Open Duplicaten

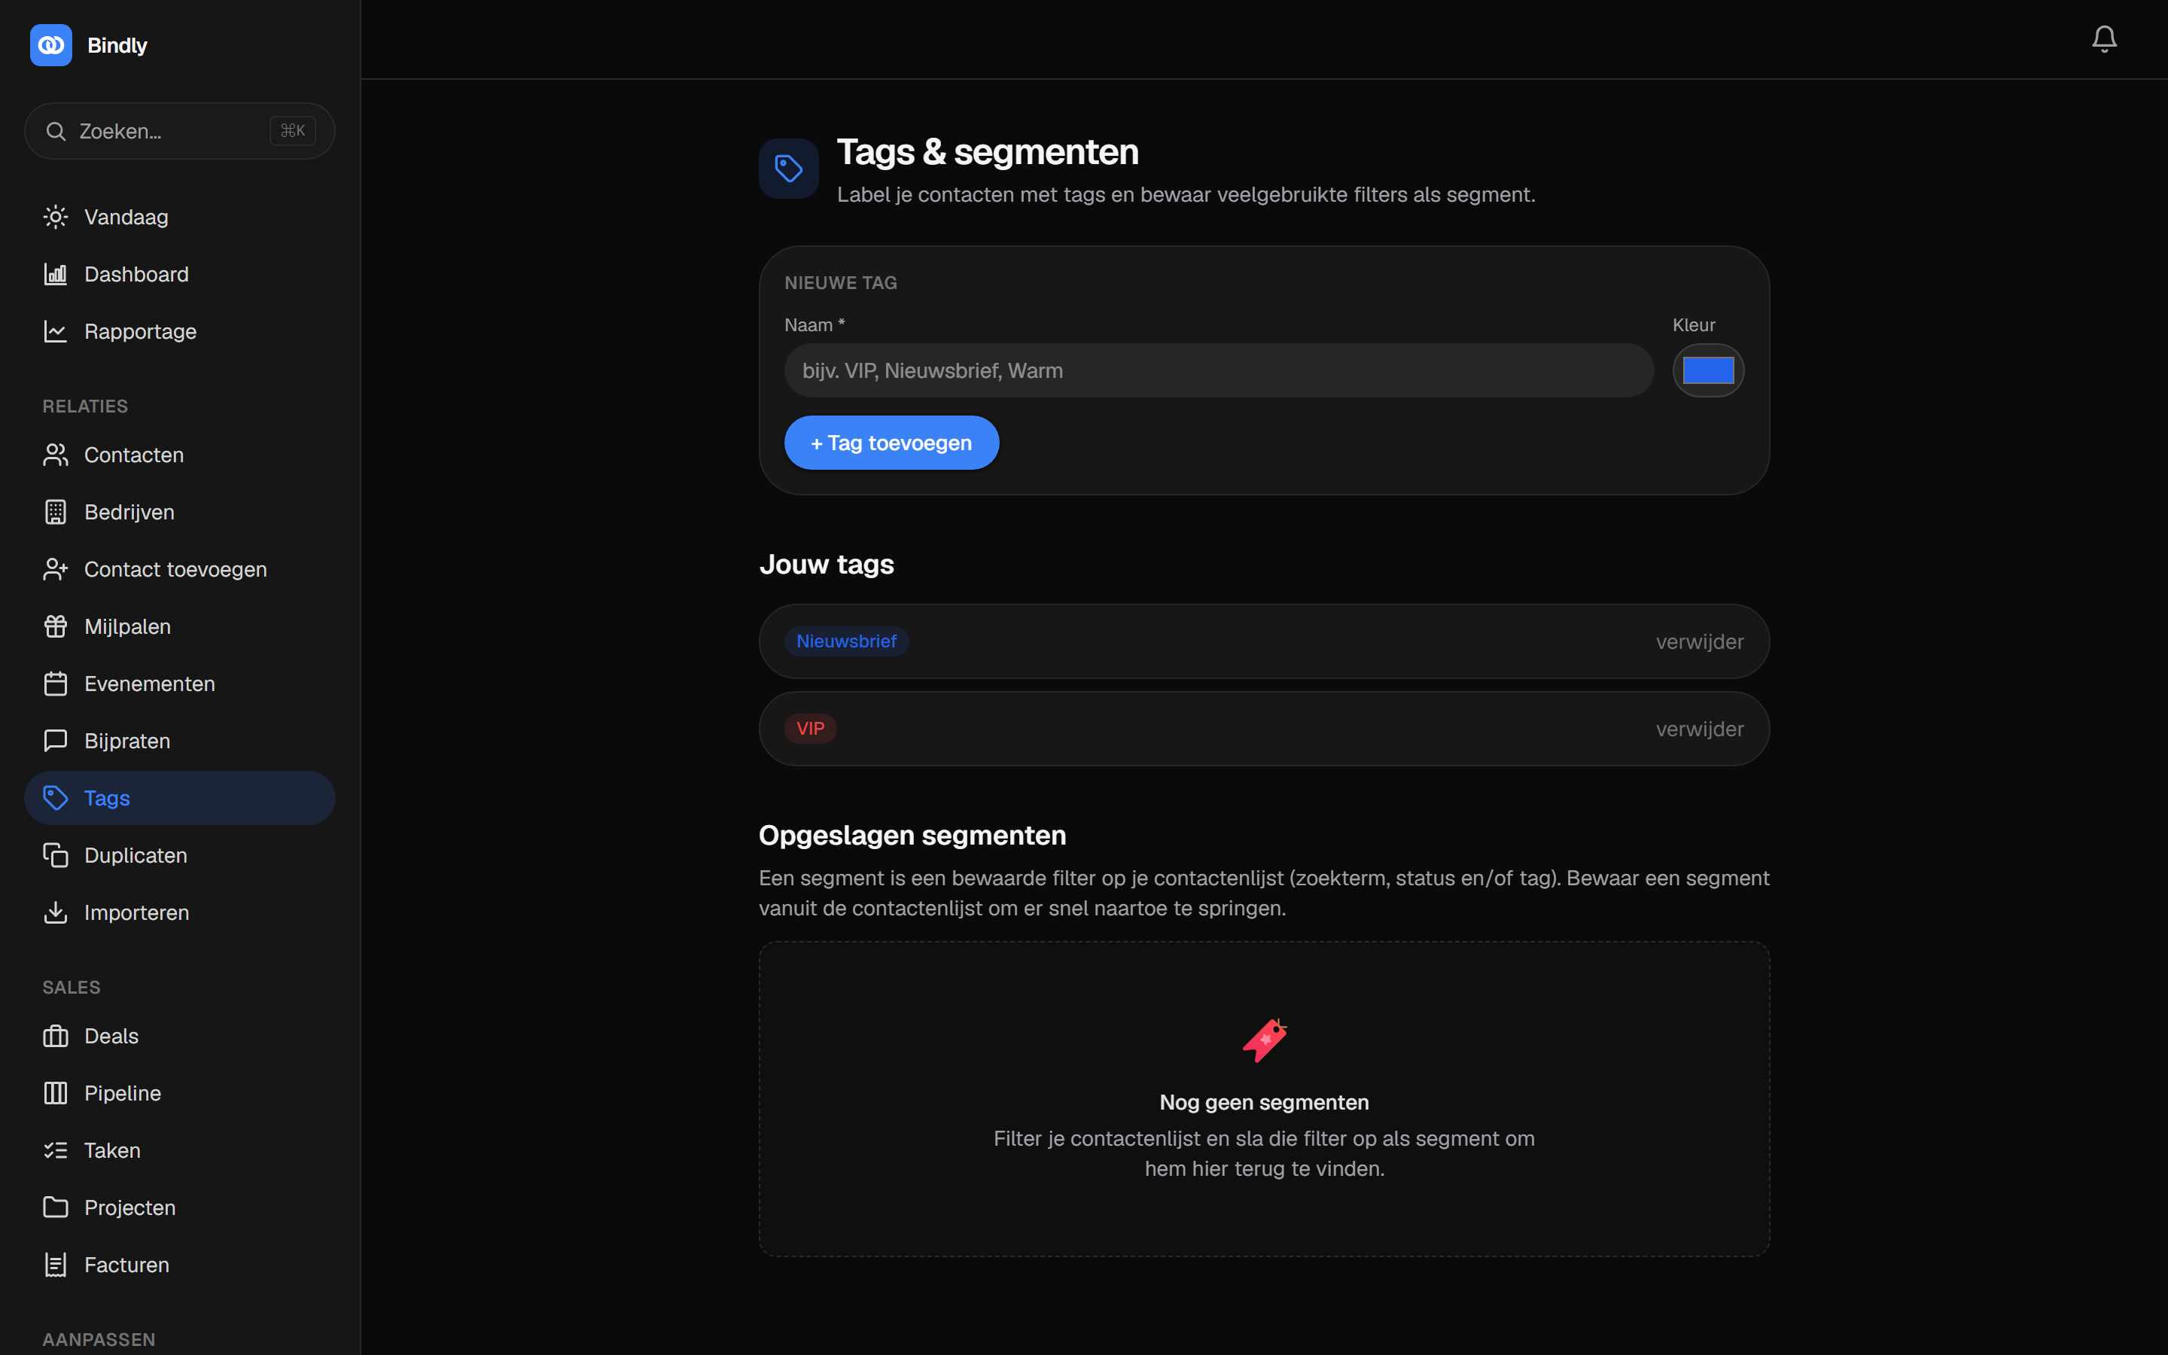(180, 856)
